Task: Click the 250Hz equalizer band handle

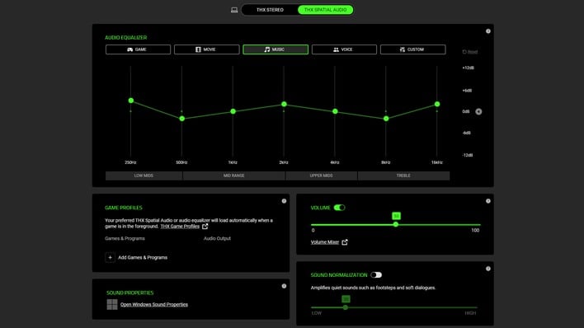Action: coord(130,101)
